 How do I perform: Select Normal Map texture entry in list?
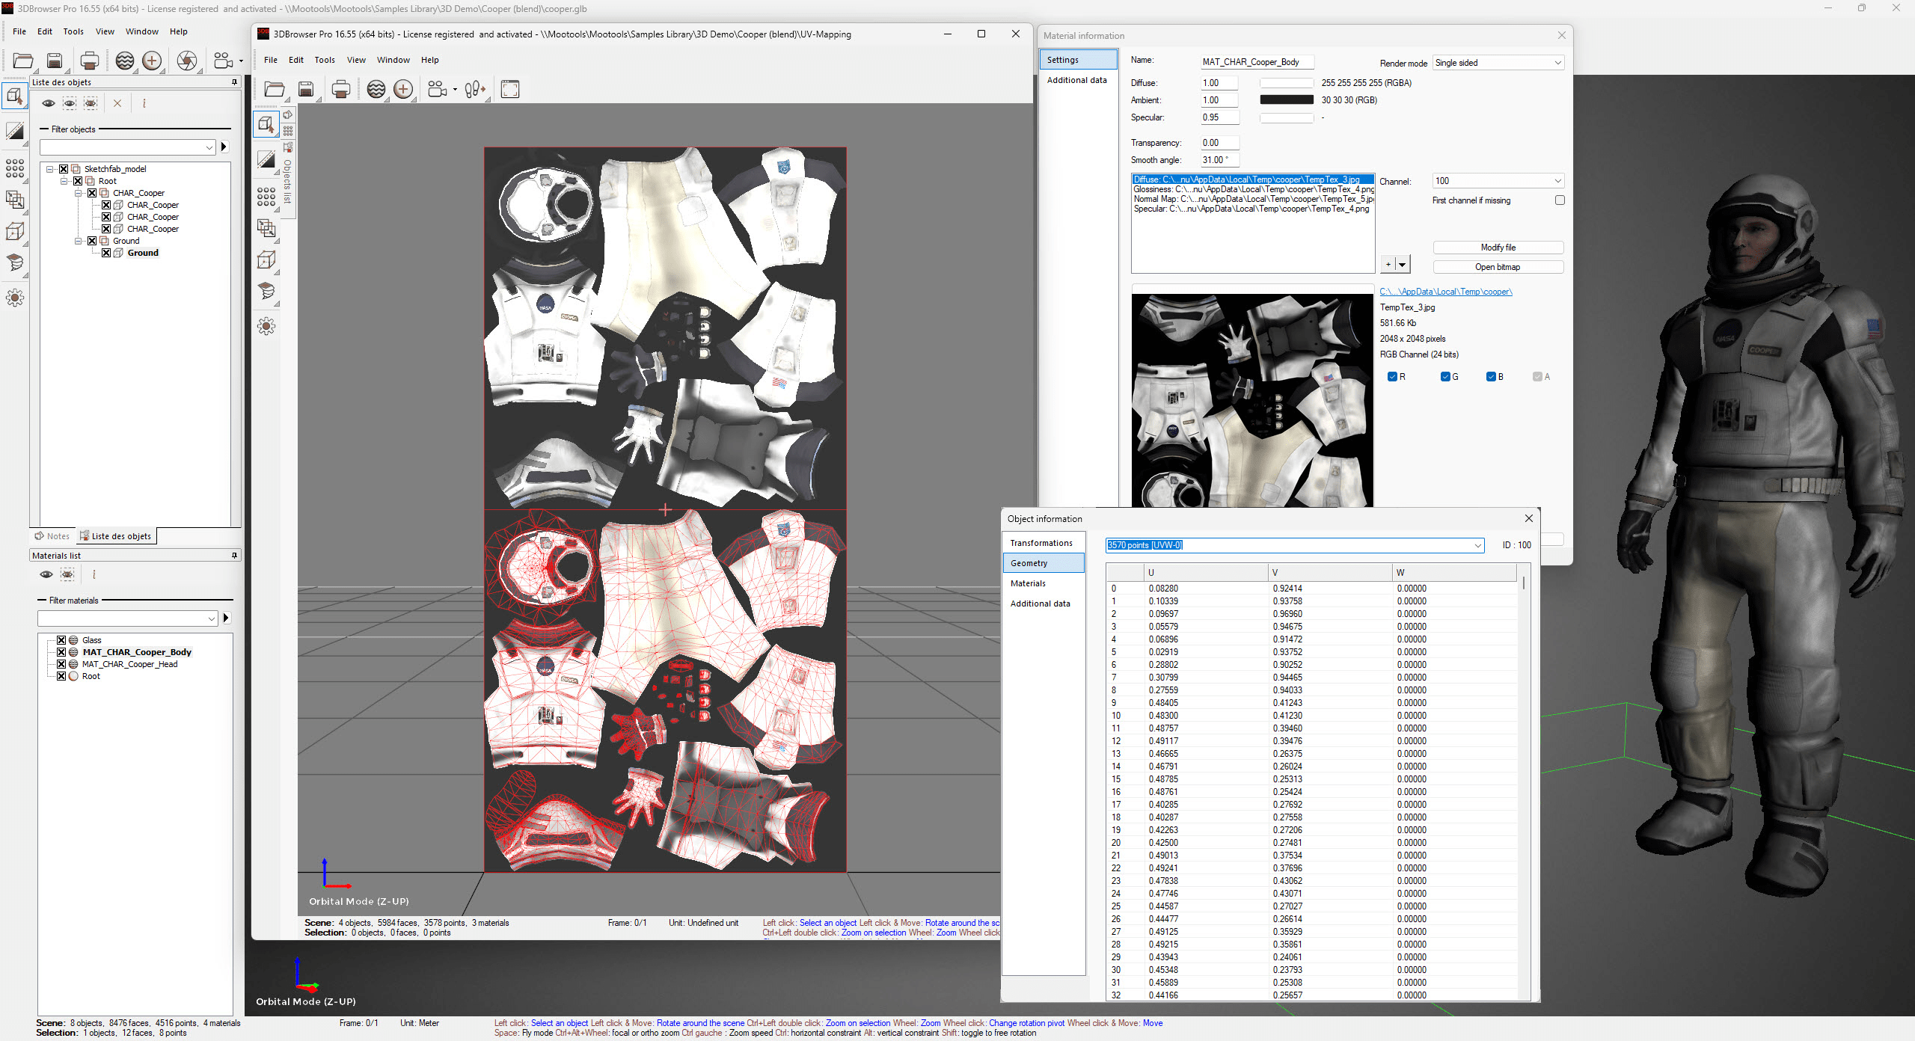click(x=1253, y=199)
